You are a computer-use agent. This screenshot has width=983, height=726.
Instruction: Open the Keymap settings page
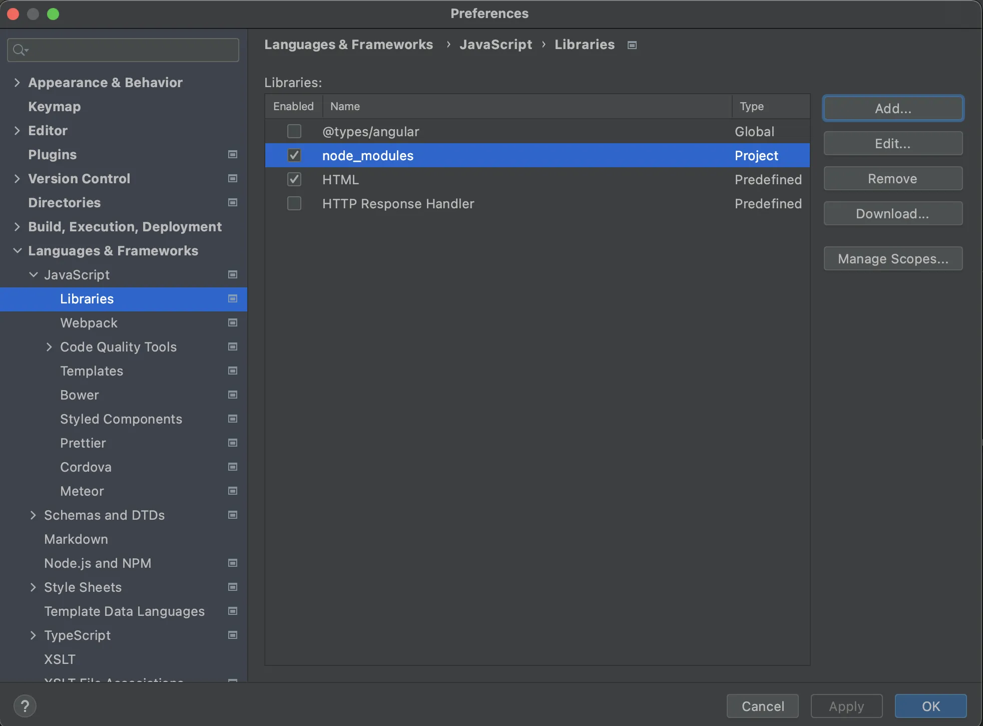(x=54, y=107)
